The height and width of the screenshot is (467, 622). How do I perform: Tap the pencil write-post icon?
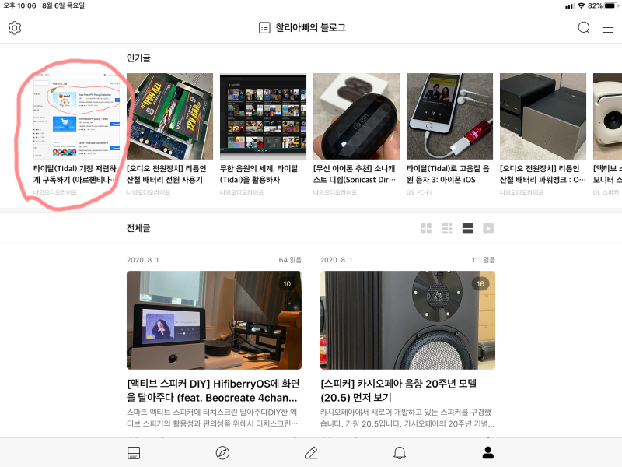coord(311,453)
